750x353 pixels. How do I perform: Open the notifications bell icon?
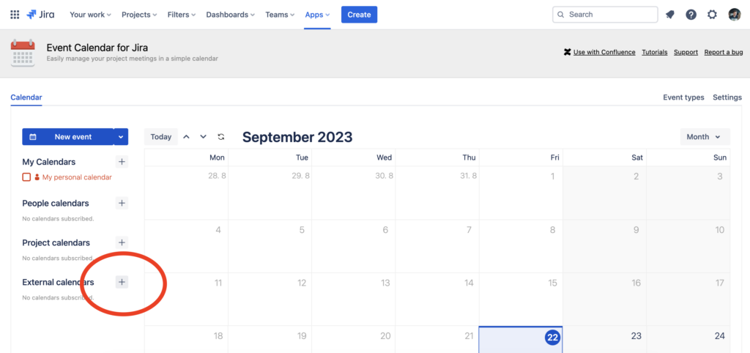(670, 15)
